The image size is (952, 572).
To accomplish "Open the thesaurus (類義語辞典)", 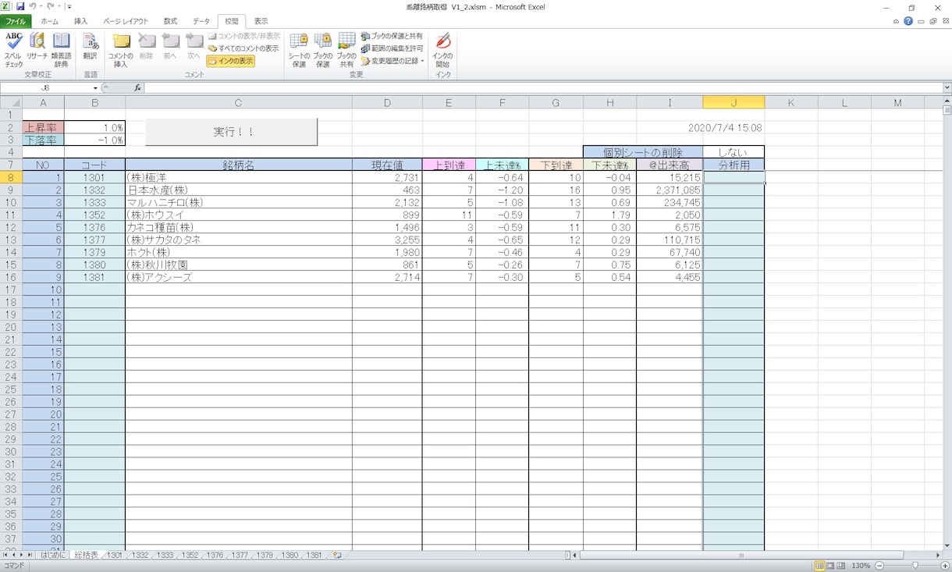I will (x=61, y=50).
